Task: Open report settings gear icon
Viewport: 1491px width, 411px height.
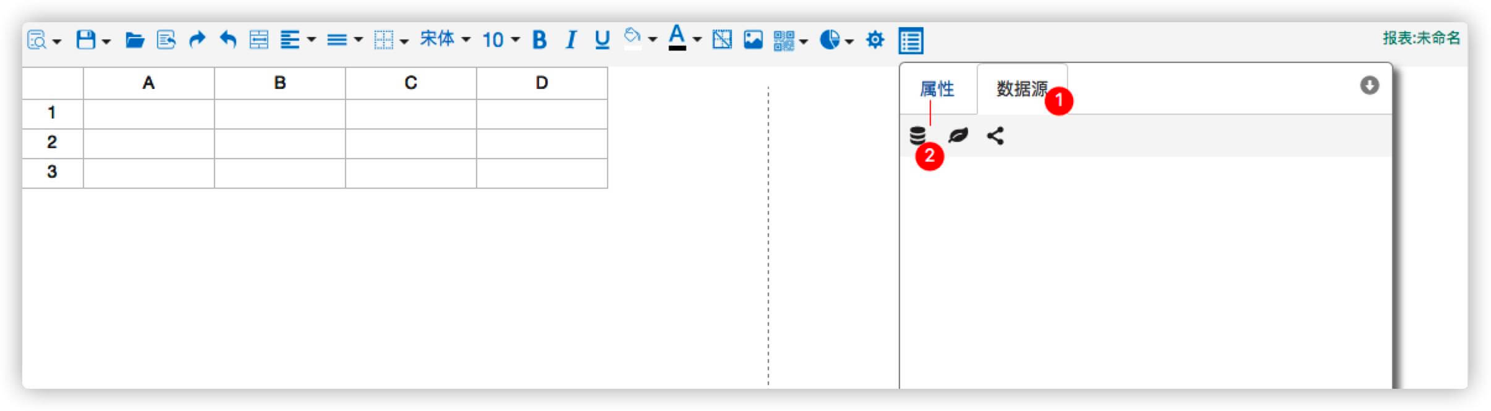Action: 875,40
